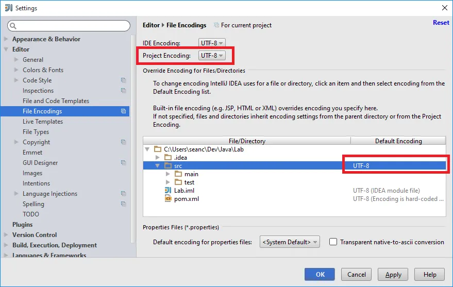
Task: Collapse the src folder tree node
Action: click(158, 166)
